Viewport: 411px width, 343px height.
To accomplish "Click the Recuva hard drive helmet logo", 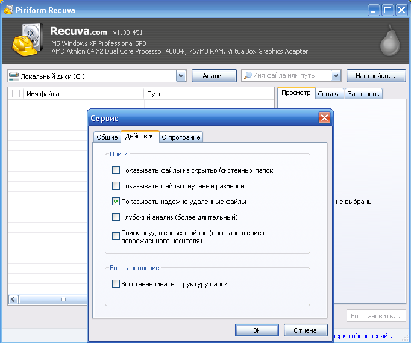I will pos(28,39).
